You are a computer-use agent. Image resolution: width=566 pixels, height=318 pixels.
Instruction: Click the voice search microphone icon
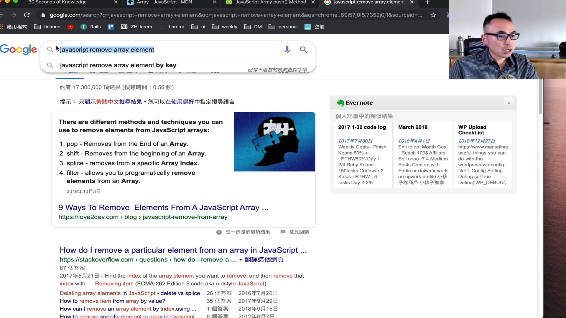[287, 49]
